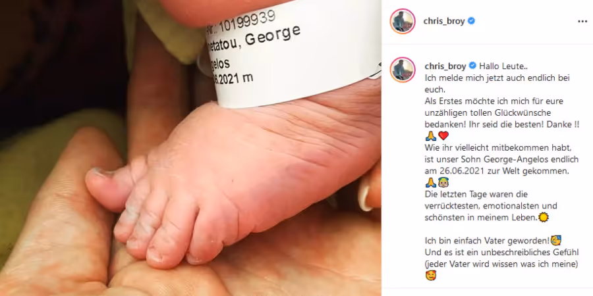
Task: Open chris_broy username link in caption
Action: 445,66
